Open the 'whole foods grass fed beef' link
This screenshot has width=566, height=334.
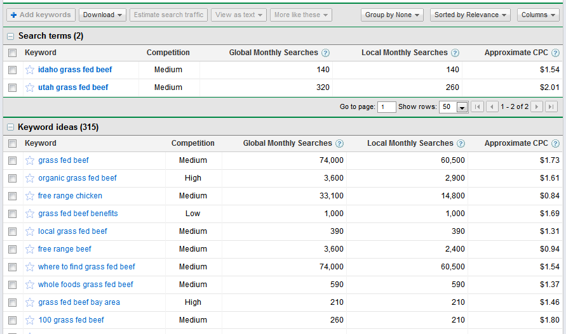[86, 285]
